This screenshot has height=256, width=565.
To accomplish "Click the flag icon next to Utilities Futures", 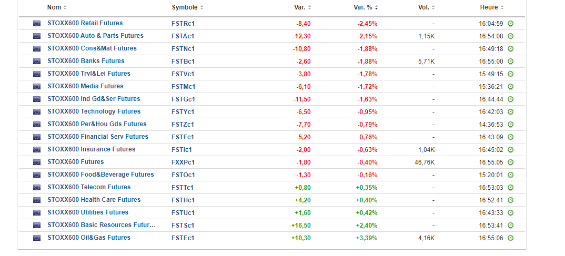I will 37,213.
